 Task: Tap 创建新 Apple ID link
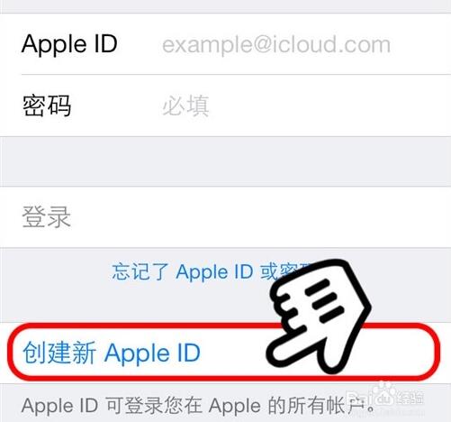pyautogui.click(x=112, y=353)
